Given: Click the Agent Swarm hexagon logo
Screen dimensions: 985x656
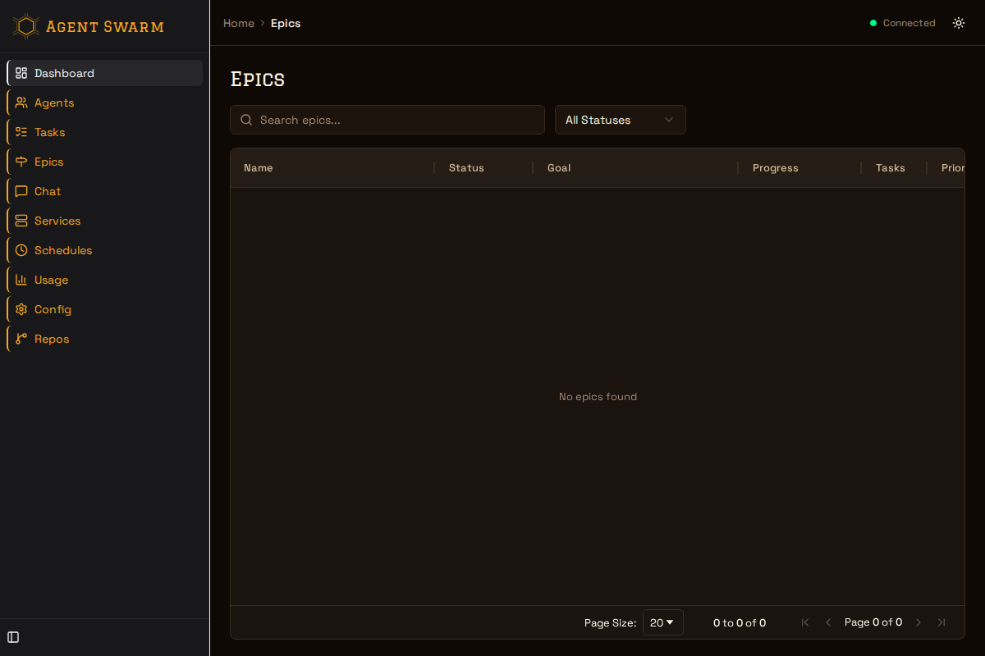Looking at the screenshot, I should pyautogui.click(x=26, y=26).
